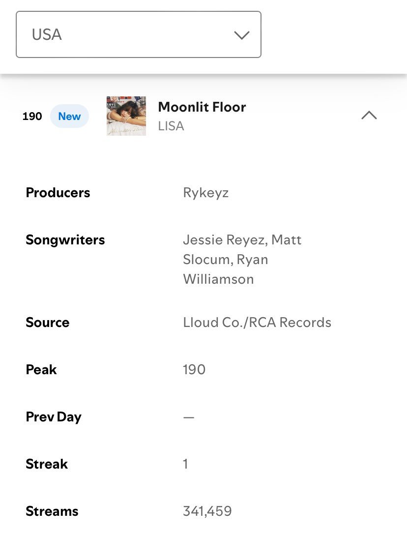Select the Rykeyz producer name
Viewport: 407px width, 533px height.
point(205,193)
